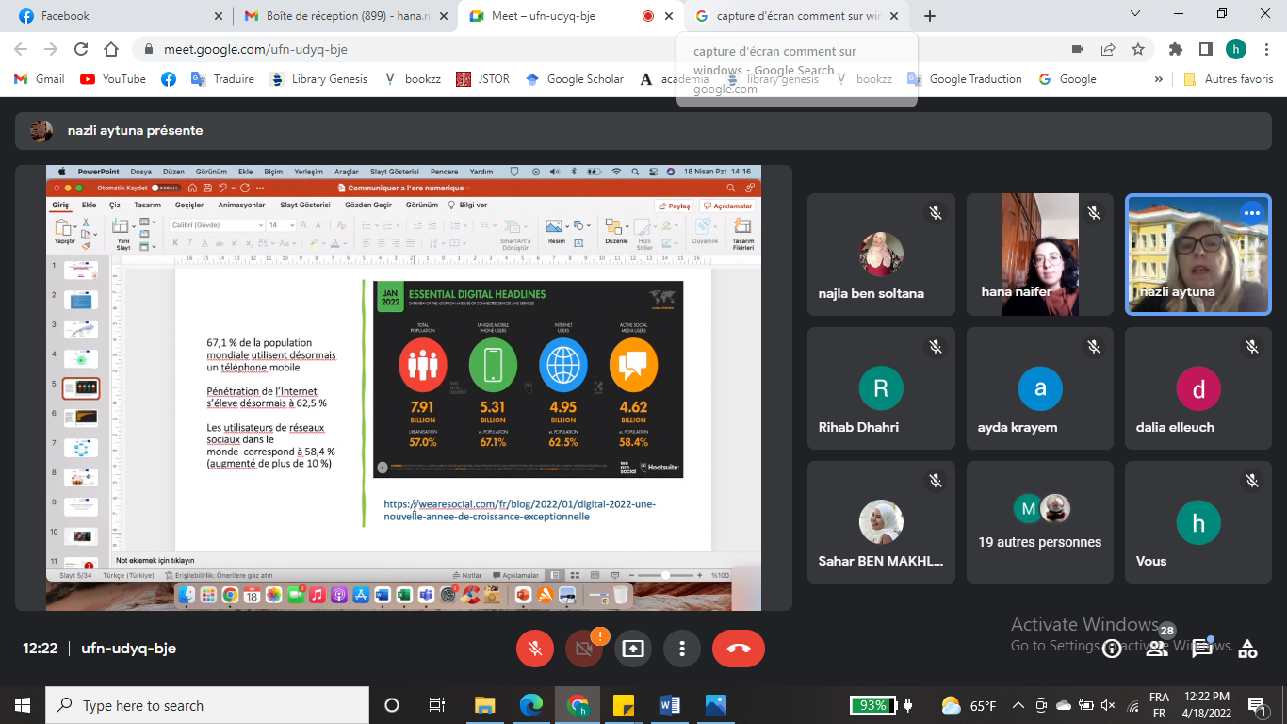
Task: Open the meeting details info icon
Action: [1112, 649]
